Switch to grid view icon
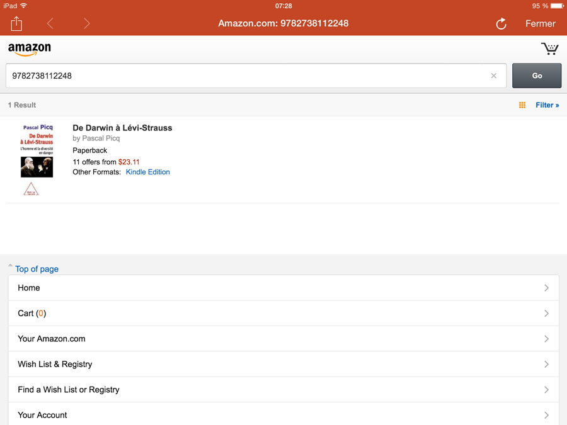567x425 pixels. pos(522,105)
